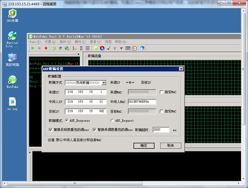
Task: Click the green flag icon
Action: pos(115,48)
